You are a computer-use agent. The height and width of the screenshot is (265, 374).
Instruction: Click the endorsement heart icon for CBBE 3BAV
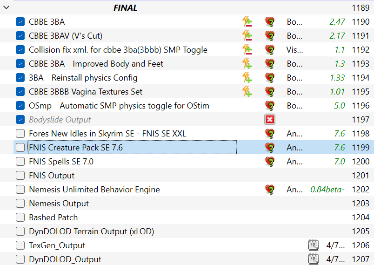270,36
